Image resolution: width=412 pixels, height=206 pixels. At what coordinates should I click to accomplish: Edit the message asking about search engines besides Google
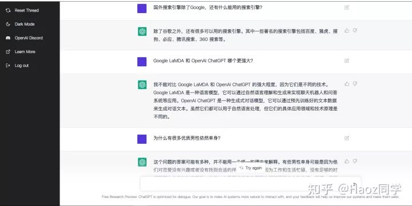(x=347, y=7)
